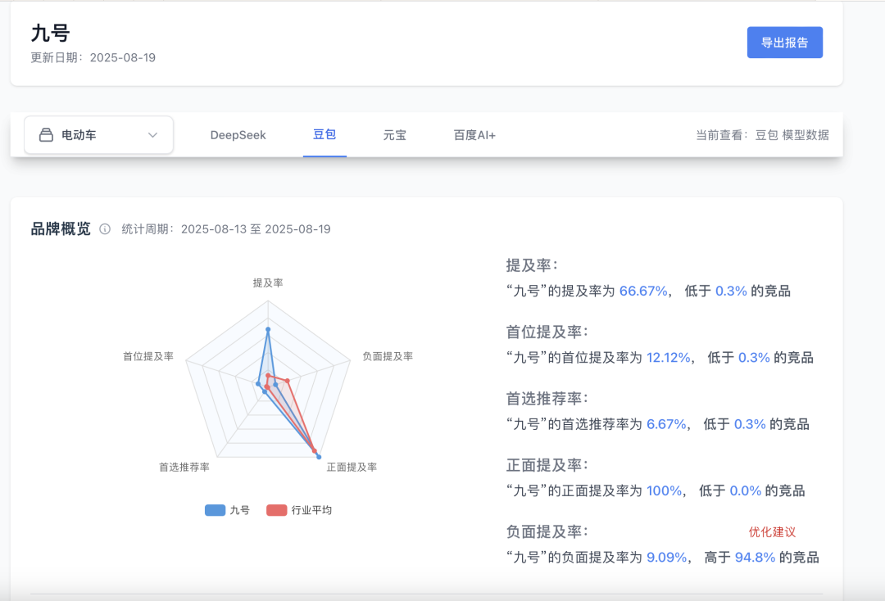This screenshot has height=601, width=885.
Task: Click the blue 提及率 data point on radar
Action: [268, 329]
